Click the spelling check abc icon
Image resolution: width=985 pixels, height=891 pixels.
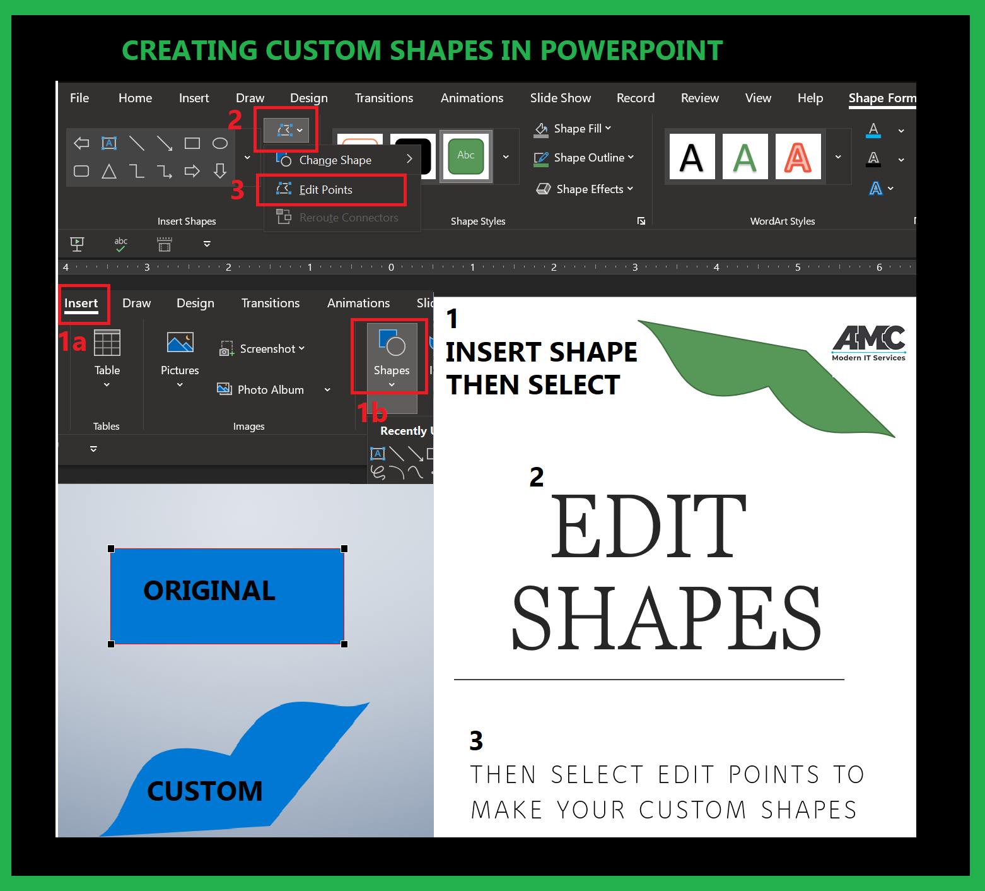click(x=120, y=244)
